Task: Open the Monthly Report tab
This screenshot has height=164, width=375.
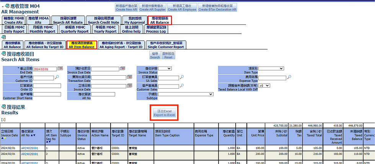Action: point(42,29)
